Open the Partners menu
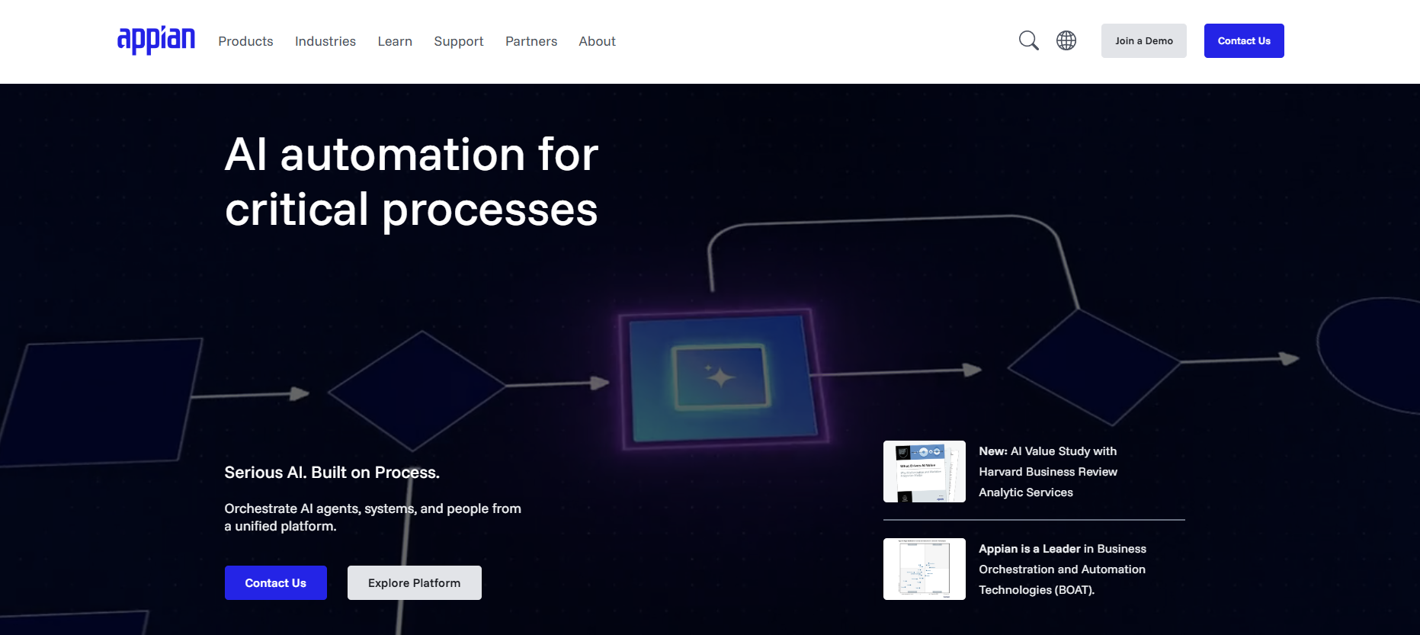The width and height of the screenshot is (1420, 635). (531, 41)
